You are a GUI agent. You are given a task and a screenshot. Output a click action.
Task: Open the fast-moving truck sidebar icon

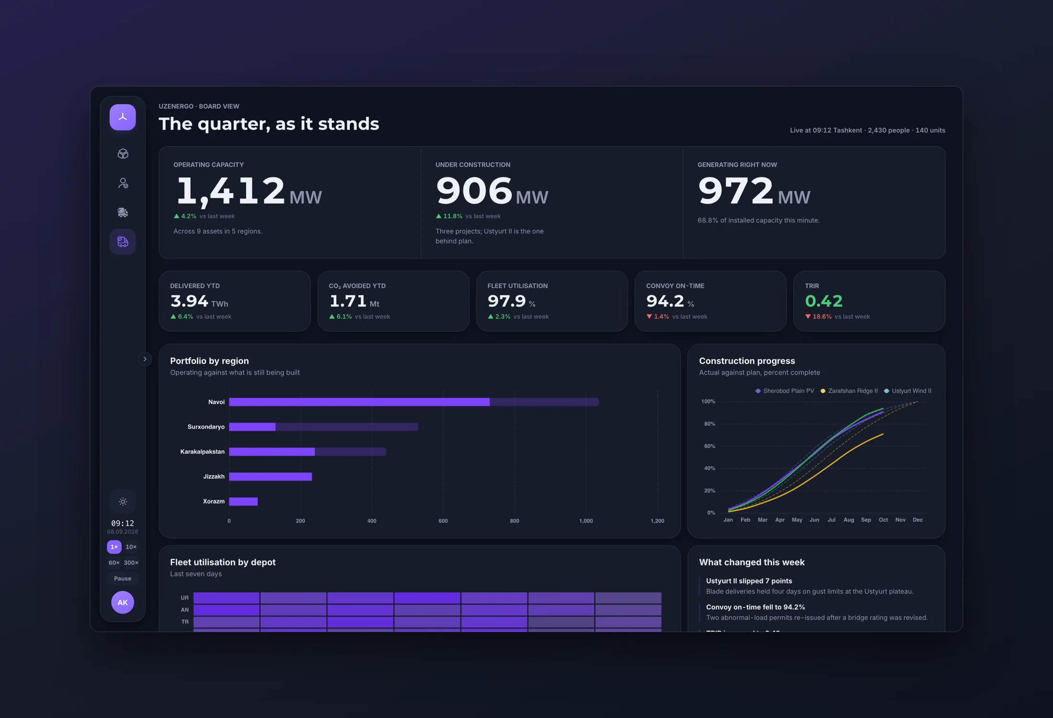point(123,213)
